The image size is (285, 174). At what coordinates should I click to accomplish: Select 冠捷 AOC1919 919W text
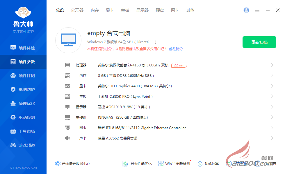(x=124, y=107)
